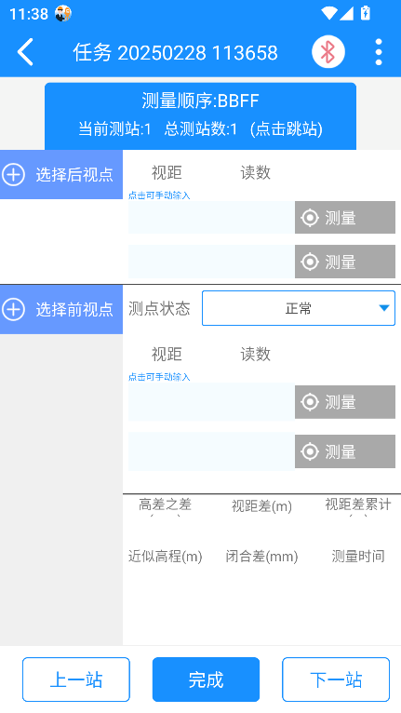
Task: Tap second fore-sight reading input field
Action: pyautogui.click(x=211, y=451)
